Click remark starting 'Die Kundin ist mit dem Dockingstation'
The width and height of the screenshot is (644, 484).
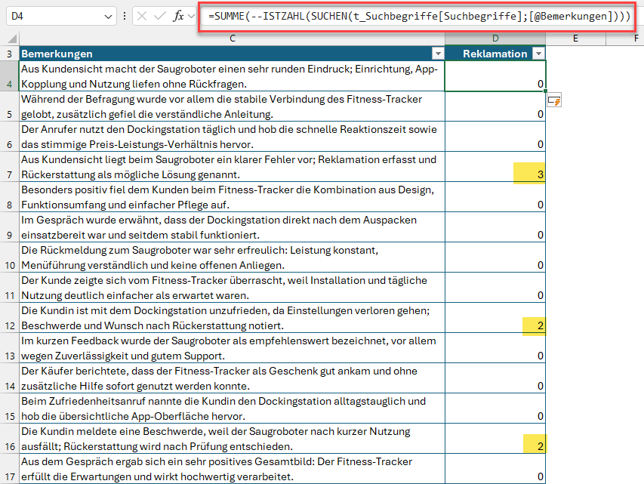point(232,318)
